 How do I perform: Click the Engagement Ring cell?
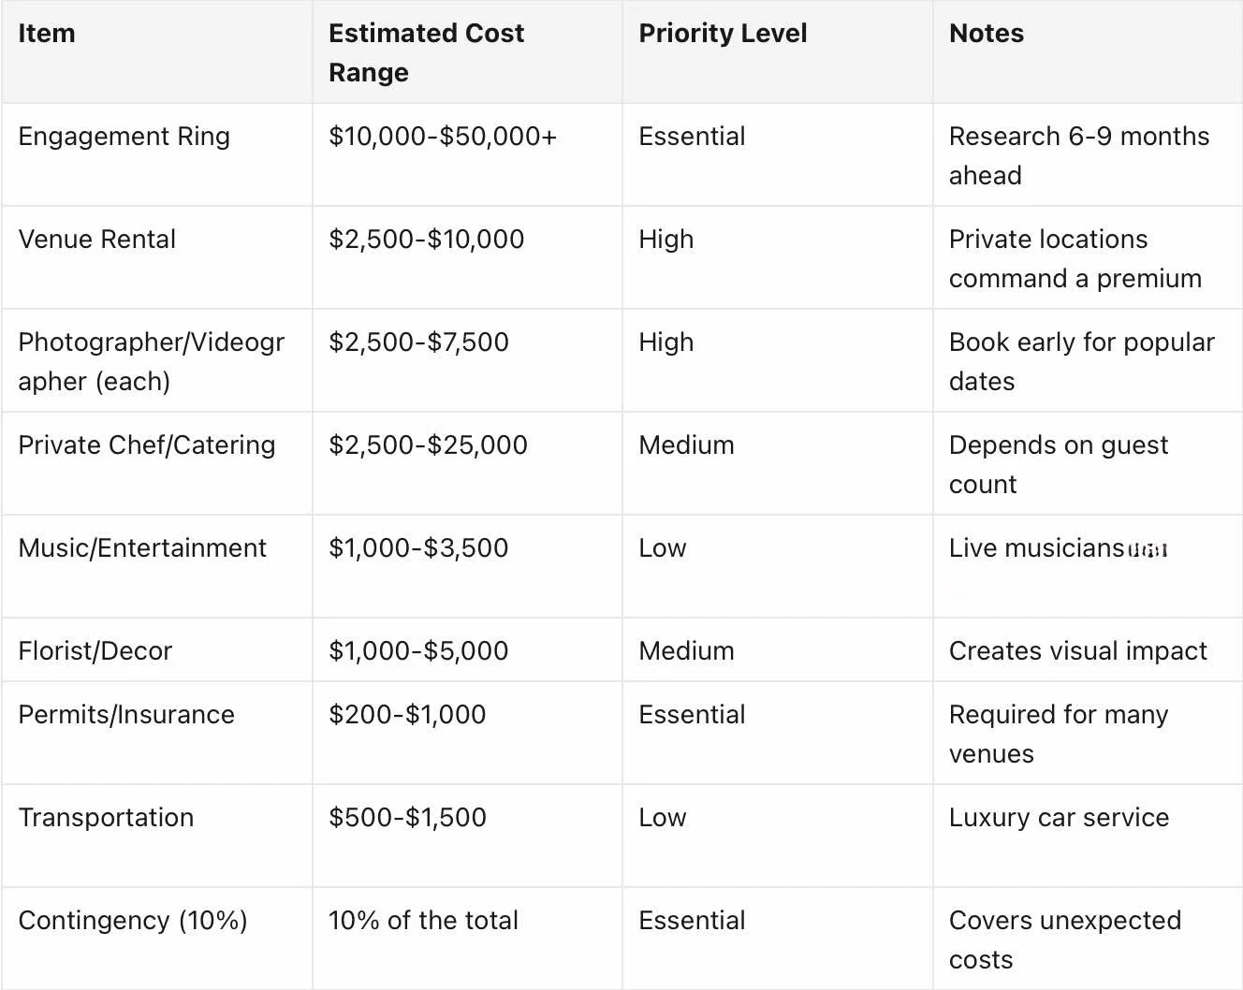coord(124,137)
